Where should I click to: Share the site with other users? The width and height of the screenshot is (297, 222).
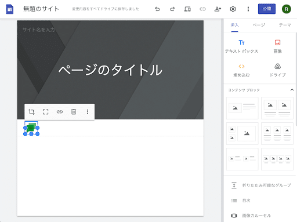(218, 9)
